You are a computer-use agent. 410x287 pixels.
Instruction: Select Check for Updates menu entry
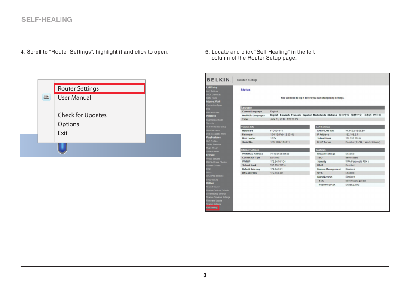pos(82,115)
